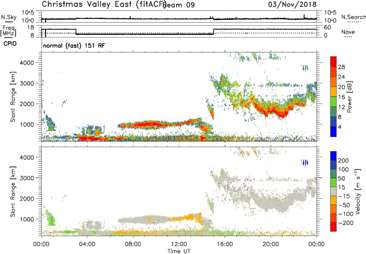Select the "100" label on Velocity colorbar

(344, 169)
